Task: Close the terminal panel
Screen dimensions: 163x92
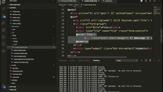Action: click(159, 60)
